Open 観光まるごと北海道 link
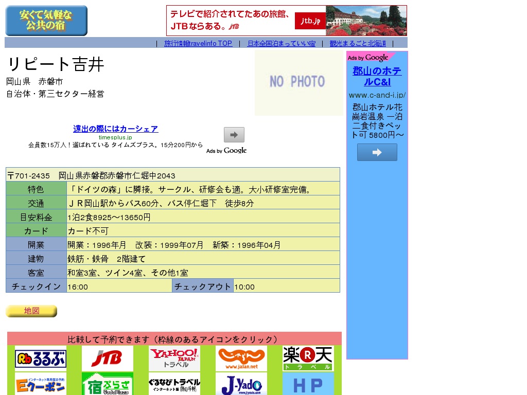The width and height of the screenshot is (527, 395). pos(358,43)
